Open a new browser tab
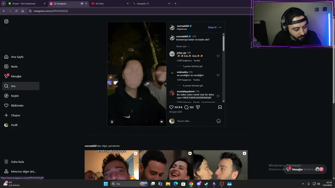 coord(175,4)
